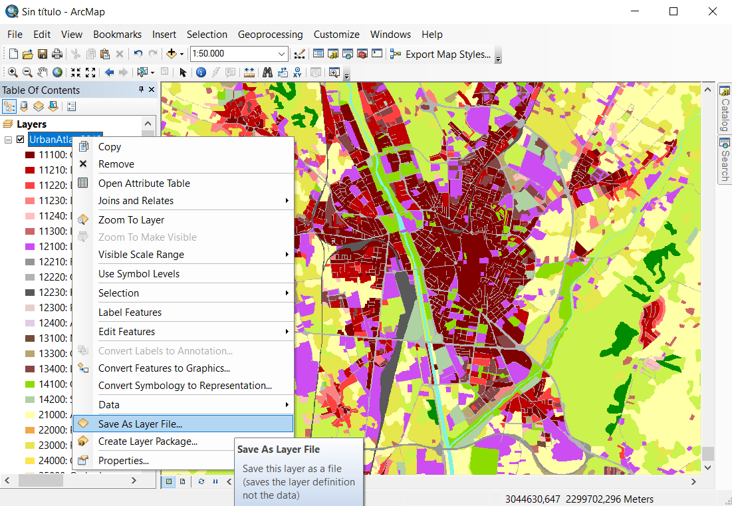Click the Add Data button
The image size is (732, 506).
[172, 54]
